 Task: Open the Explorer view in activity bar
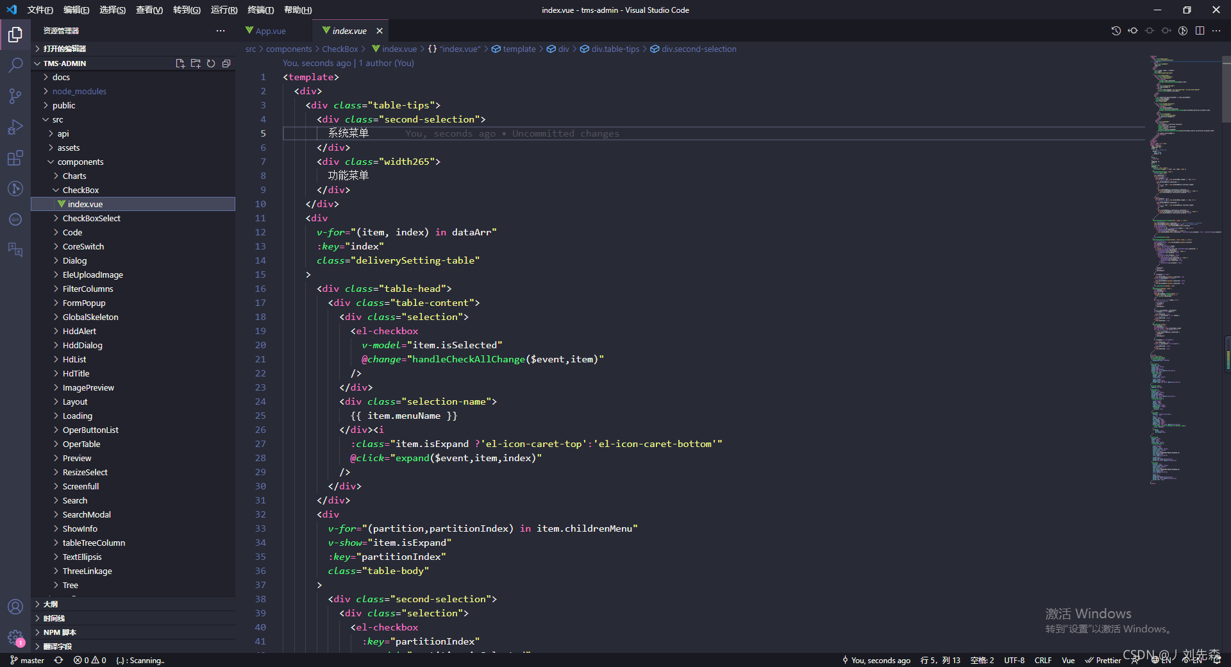pos(15,34)
